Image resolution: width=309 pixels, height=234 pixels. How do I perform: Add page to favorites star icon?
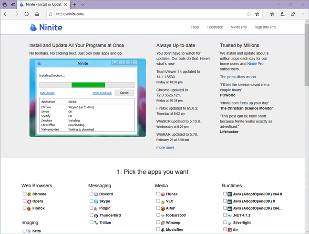pos(257,14)
